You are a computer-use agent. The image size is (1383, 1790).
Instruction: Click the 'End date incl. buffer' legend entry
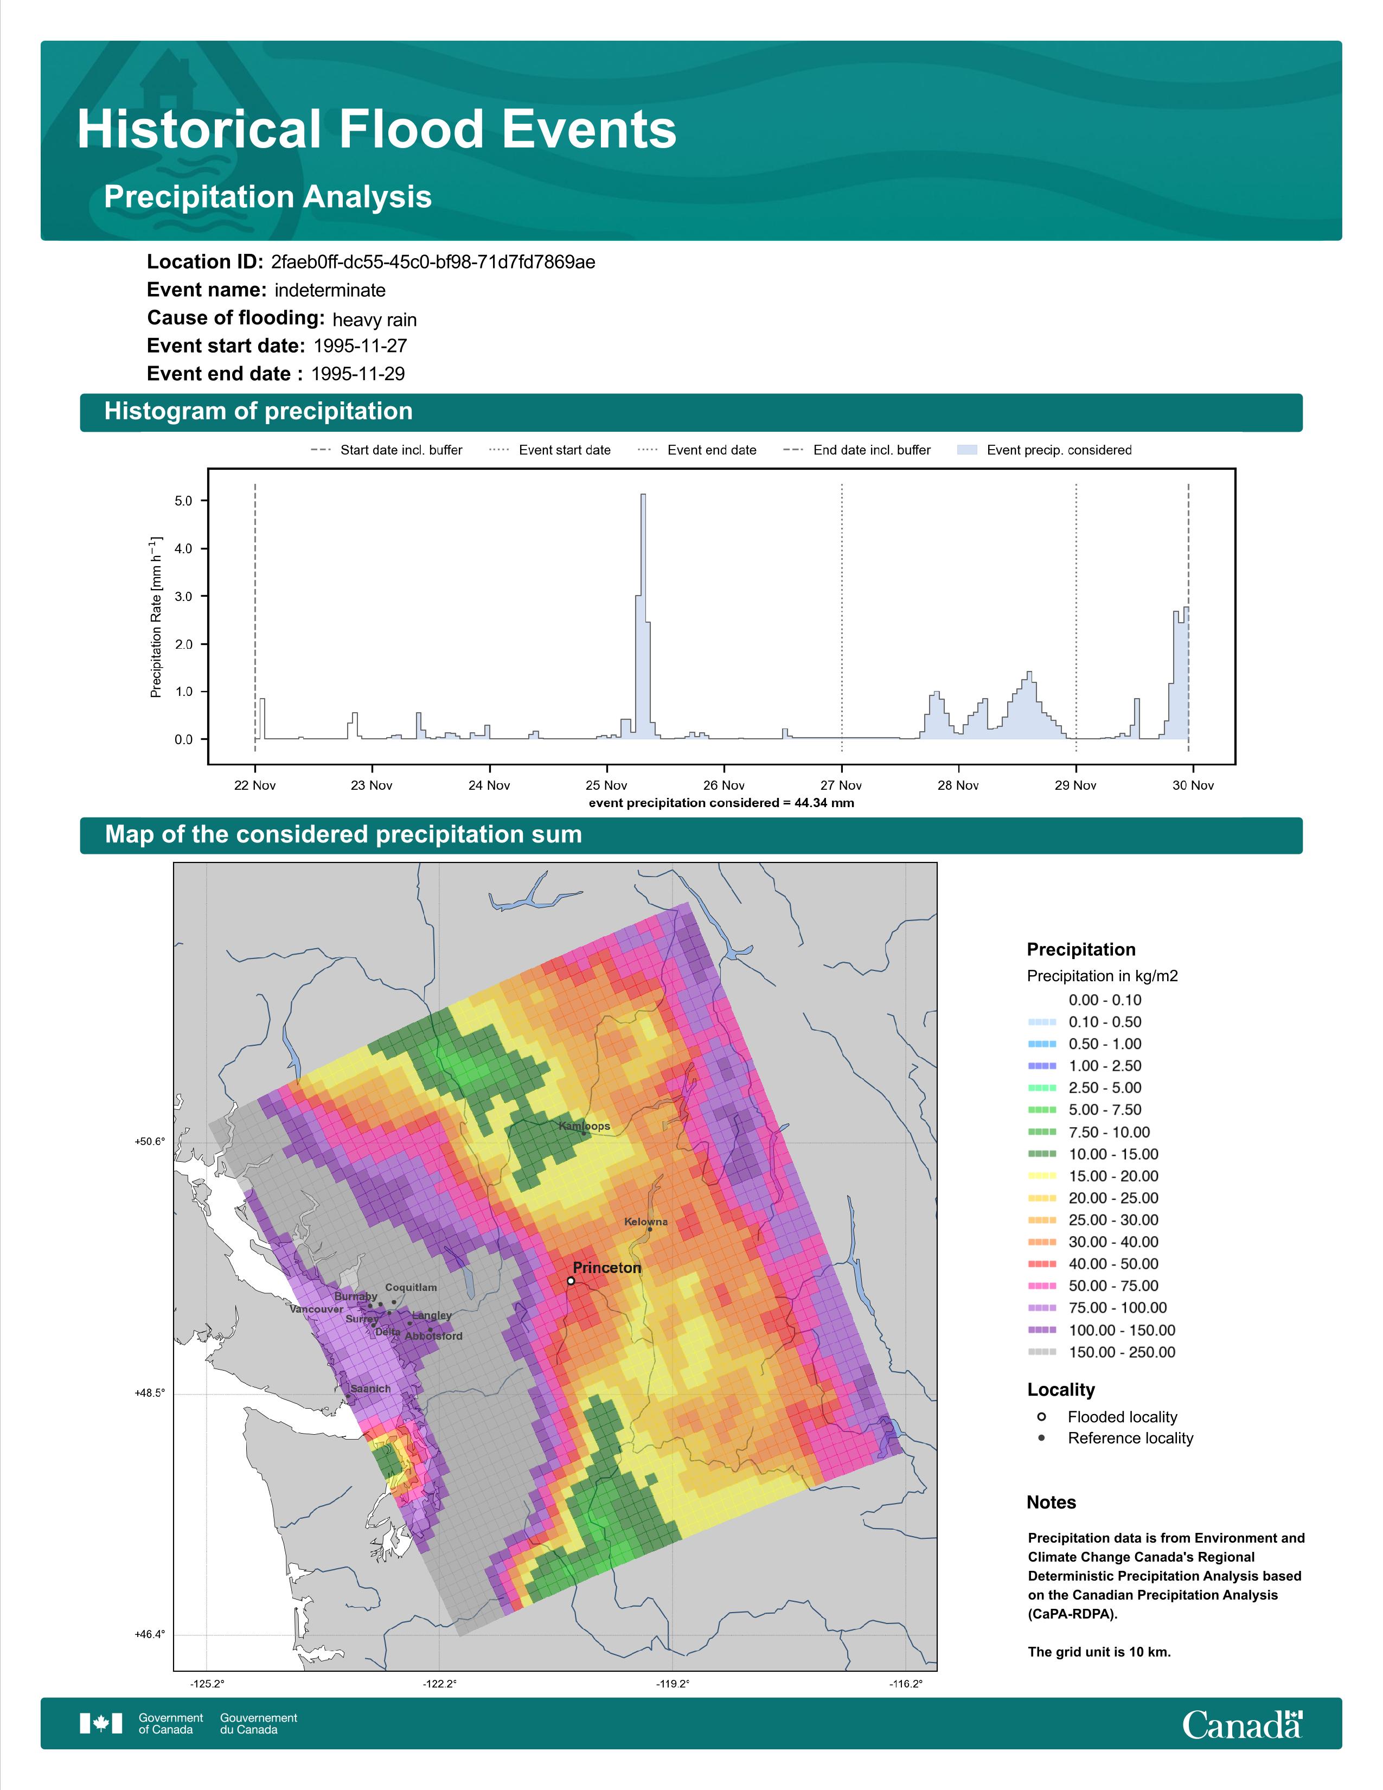click(857, 450)
